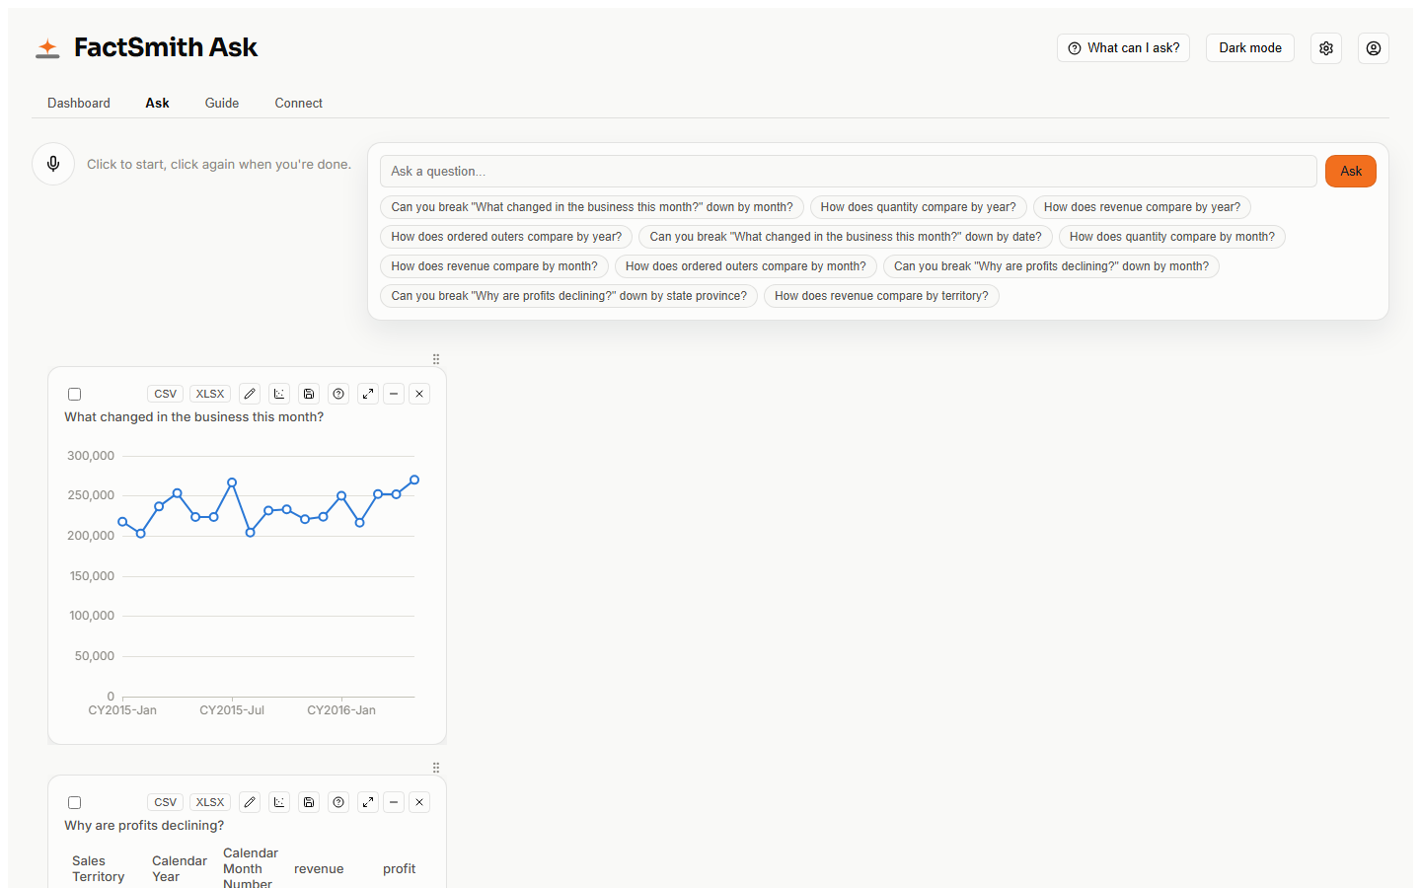
Task: Open help for 'What changed' card
Action: tap(338, 394)
